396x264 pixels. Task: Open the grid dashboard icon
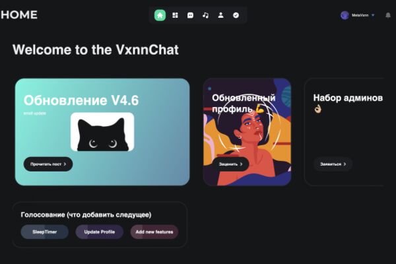tap(175, 15)
